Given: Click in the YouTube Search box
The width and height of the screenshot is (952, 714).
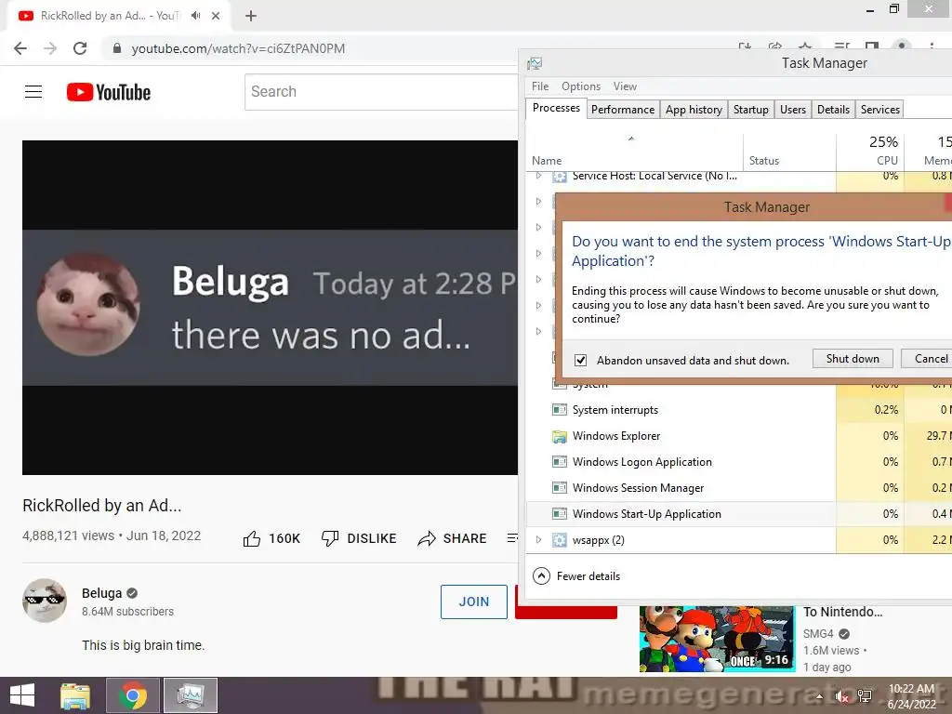Looking at the screenshot, I should pyautogui.click(x=381, y=92).
